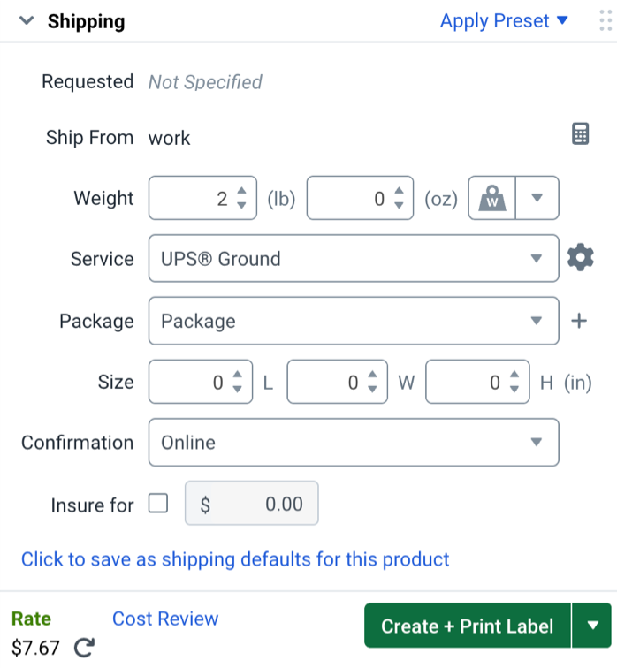Open the Service dropdown showing UPS Ground

(x=354, y=258)
